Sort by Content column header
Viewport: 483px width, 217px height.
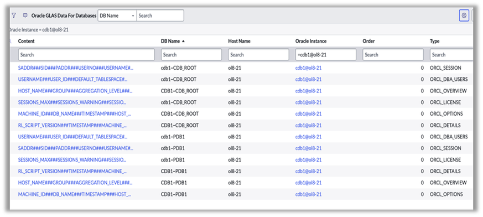click(26, 41)
